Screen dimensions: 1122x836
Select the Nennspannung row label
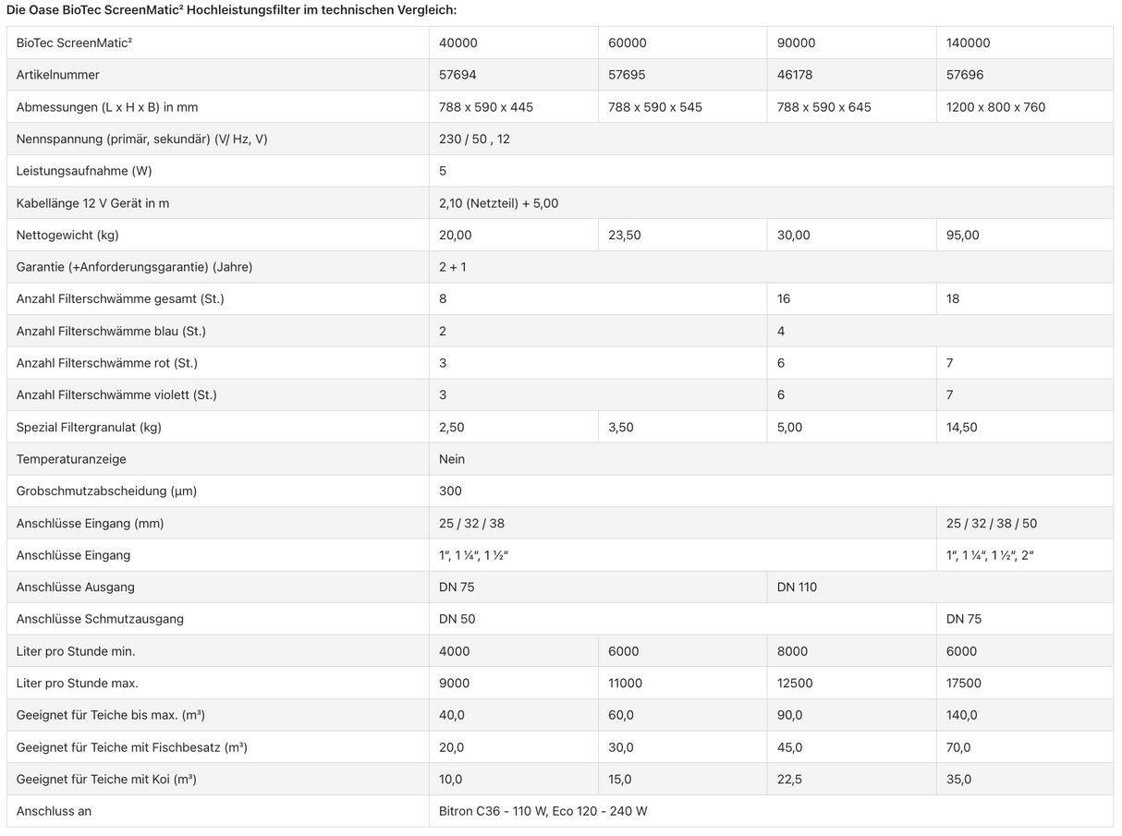coord(141,139)
